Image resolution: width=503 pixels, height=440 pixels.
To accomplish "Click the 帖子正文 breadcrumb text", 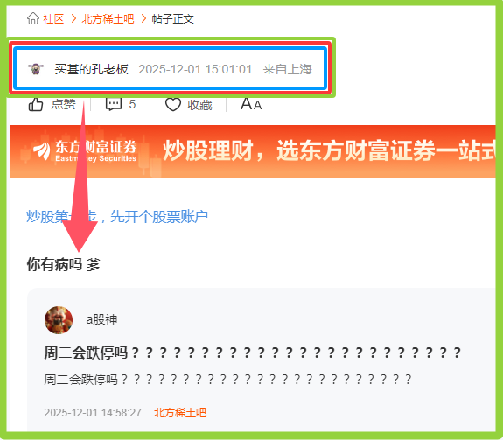I will (x=173, y=19).
